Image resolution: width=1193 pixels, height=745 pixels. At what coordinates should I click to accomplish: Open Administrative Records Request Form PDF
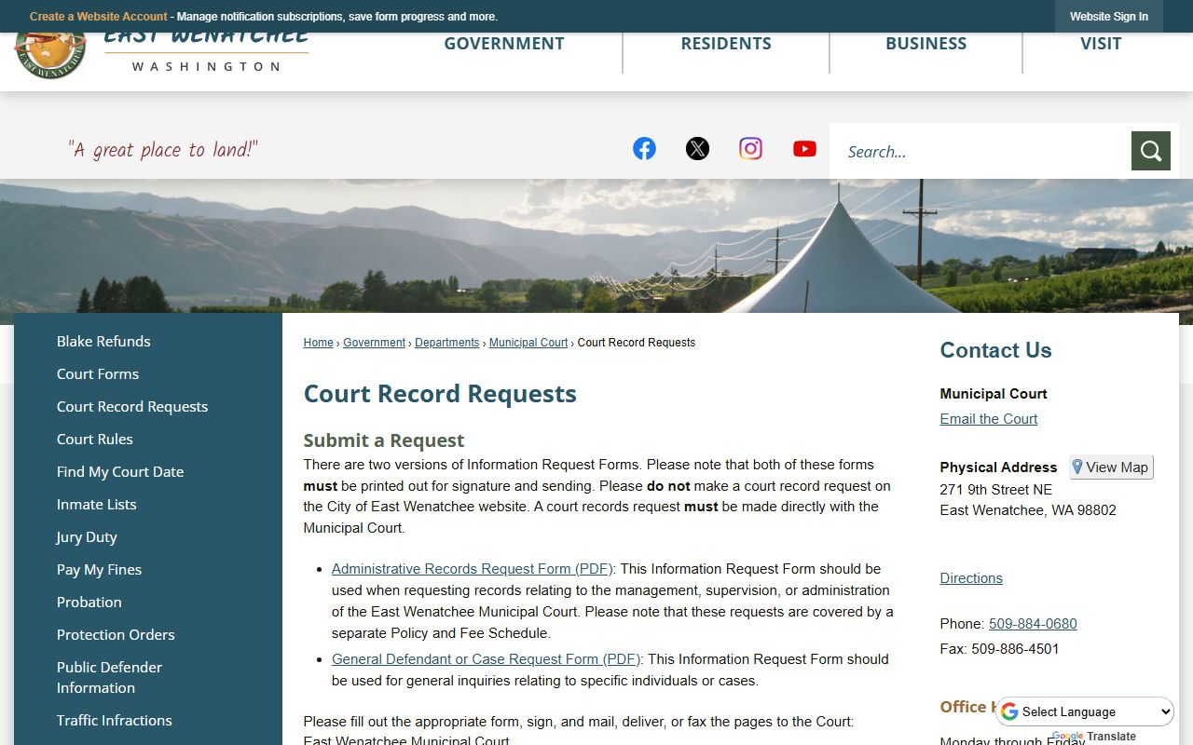[473, 568]
